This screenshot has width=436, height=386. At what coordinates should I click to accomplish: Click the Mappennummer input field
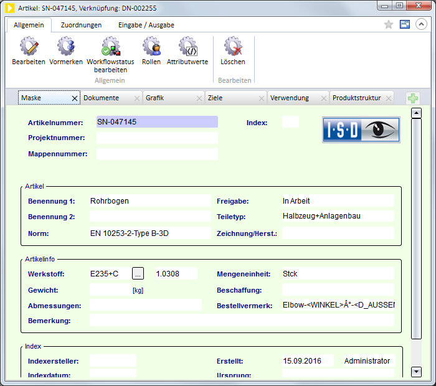coord(157,154)
